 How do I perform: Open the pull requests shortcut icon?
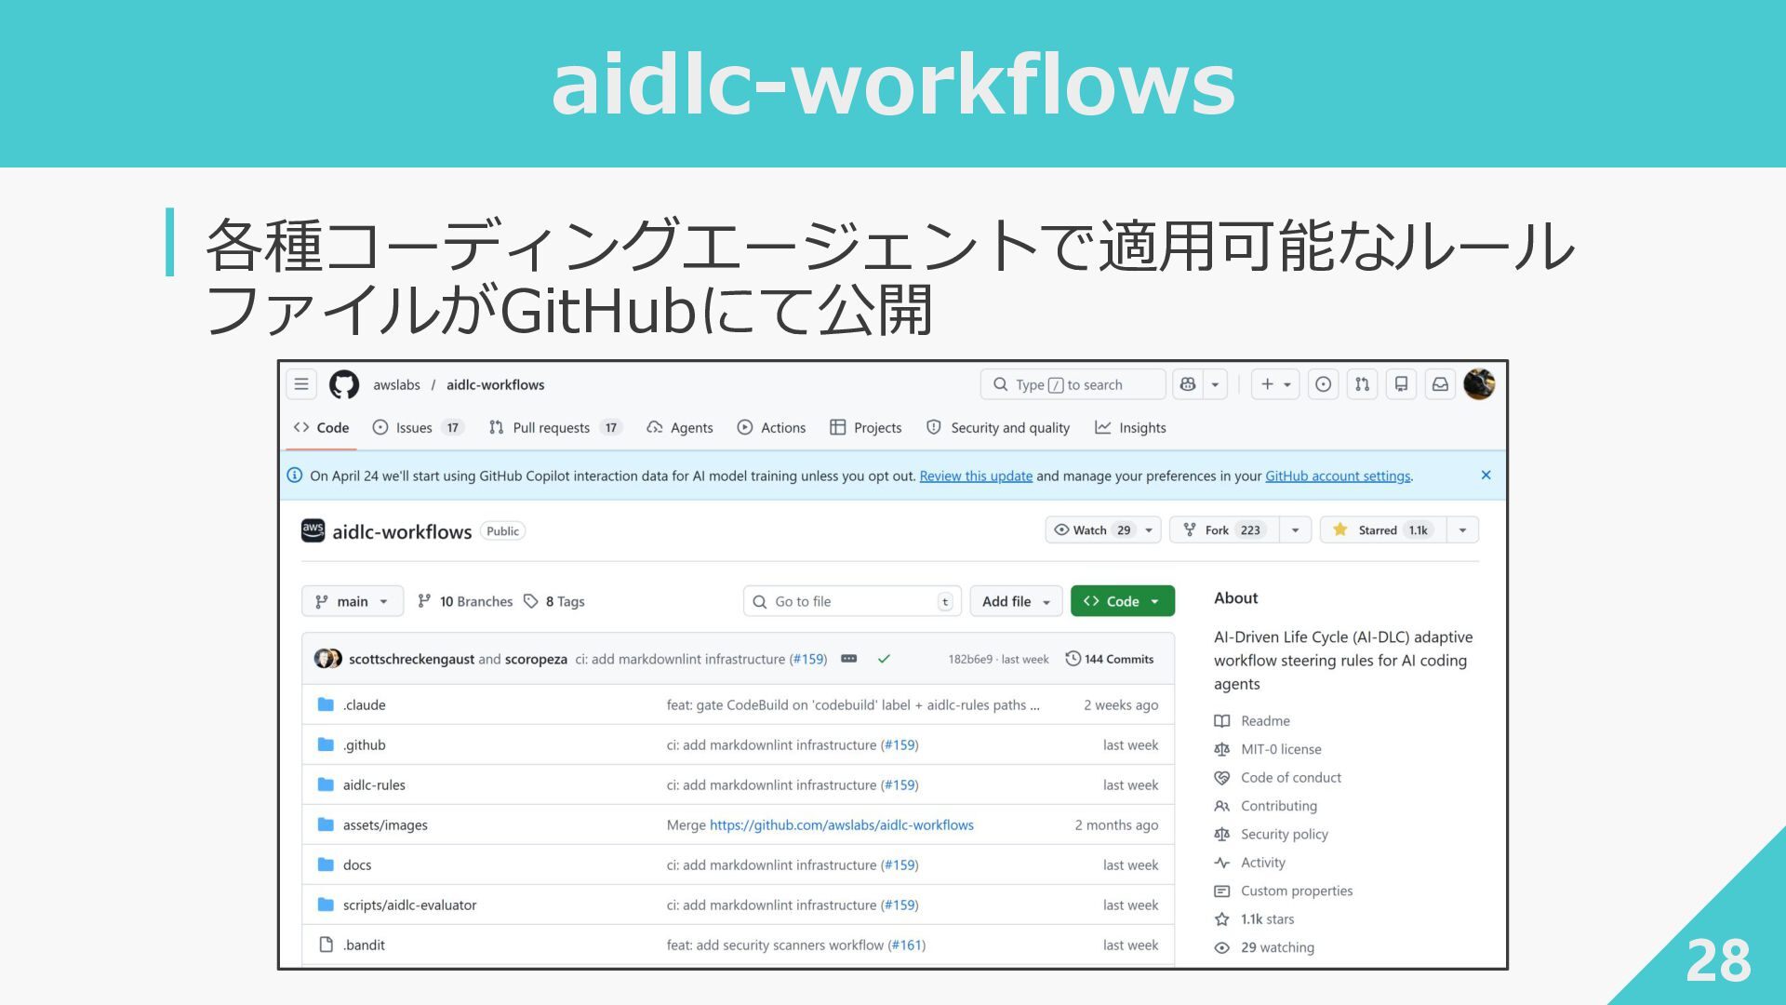click(1362, 384)
